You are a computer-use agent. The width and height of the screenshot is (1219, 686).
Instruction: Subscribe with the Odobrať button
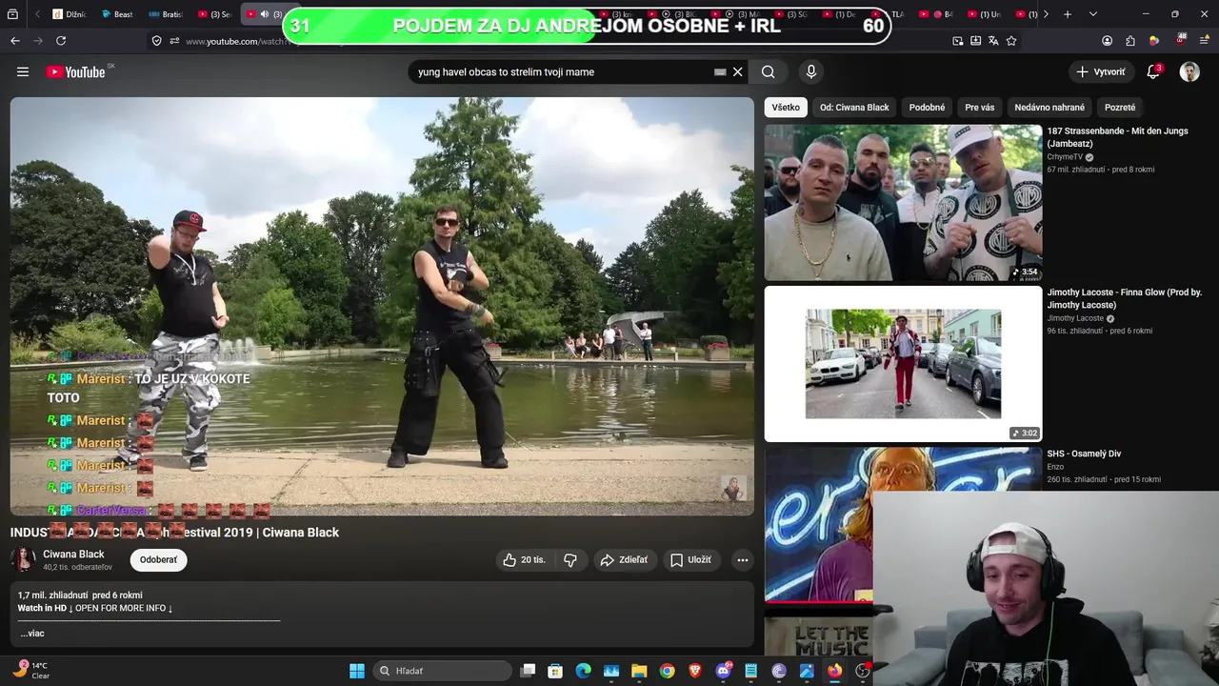(x=158, y=560)
